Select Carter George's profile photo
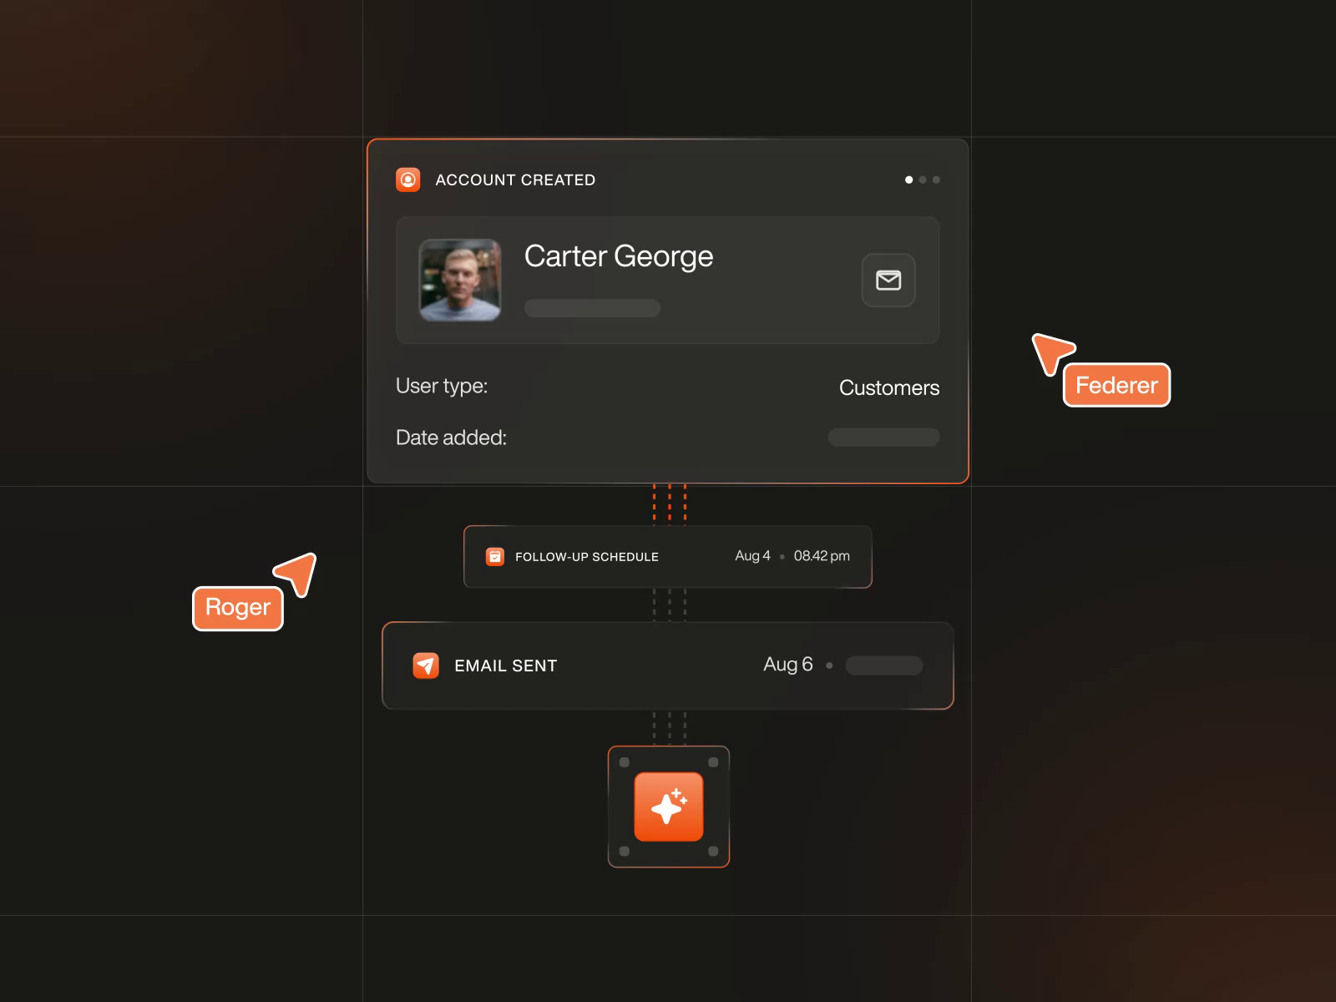Image resolution: width=1336 pixels, height=1002 pixels. pos(460,280)
